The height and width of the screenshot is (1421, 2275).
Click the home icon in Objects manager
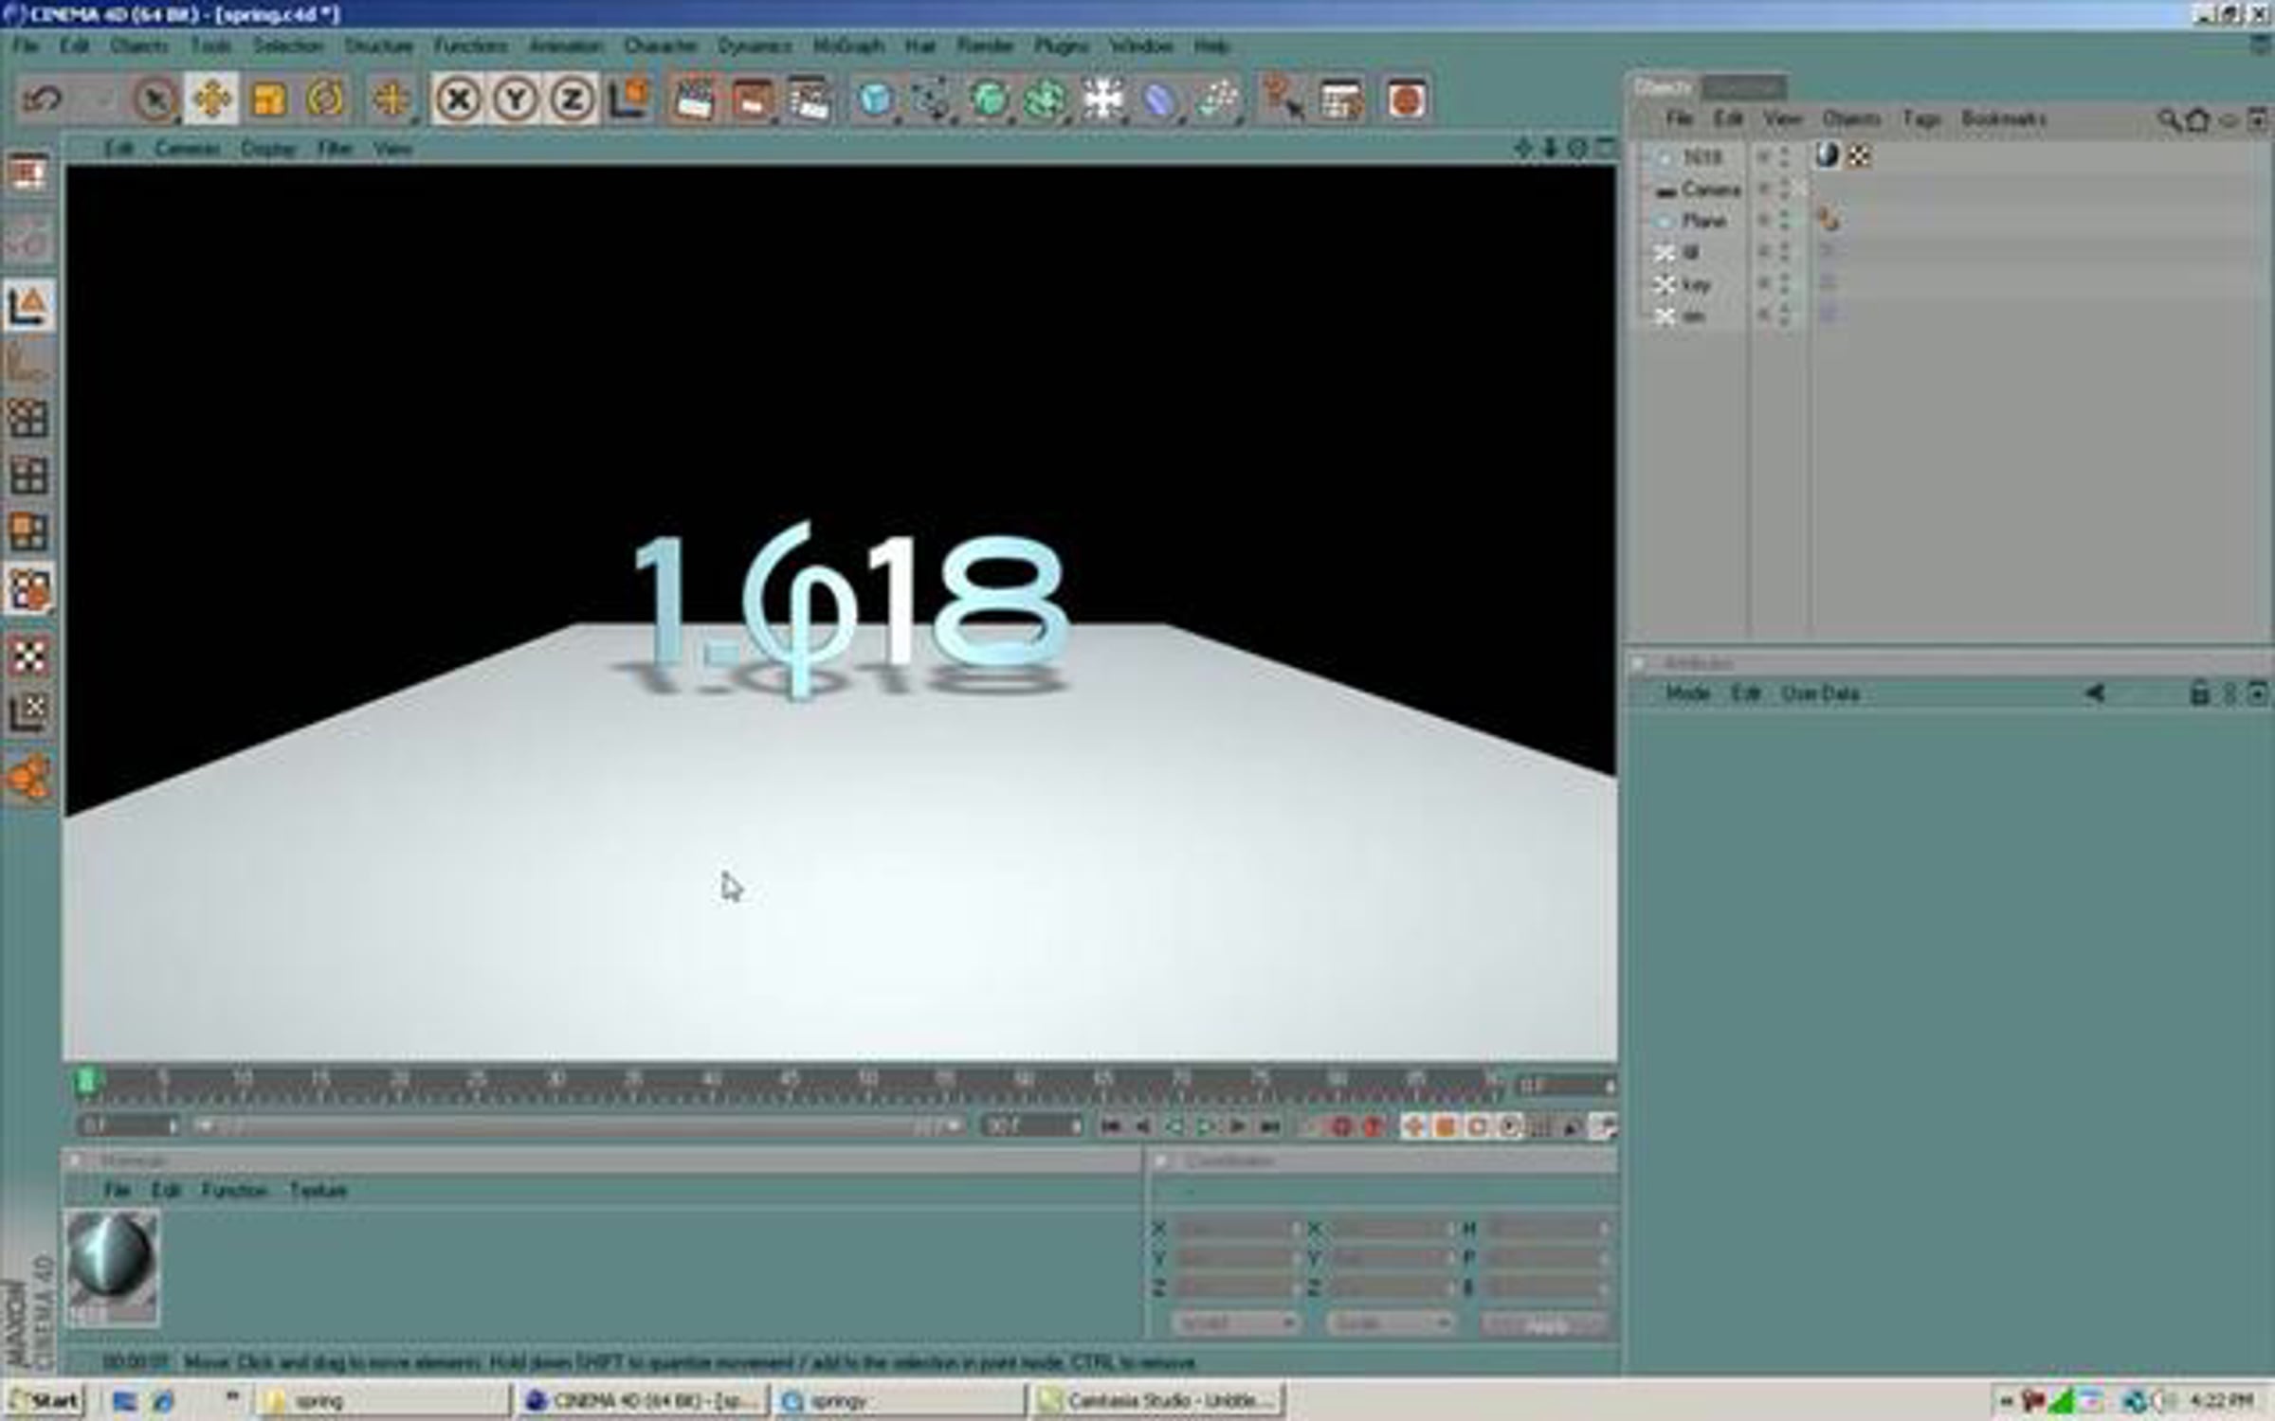pyautogui.click(x=2197, y=119)
